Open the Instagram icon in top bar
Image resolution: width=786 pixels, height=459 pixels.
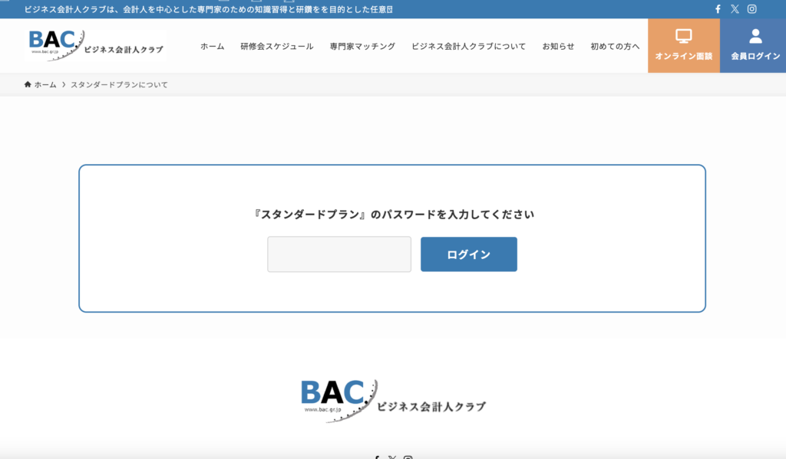click(x=752, y=9)
